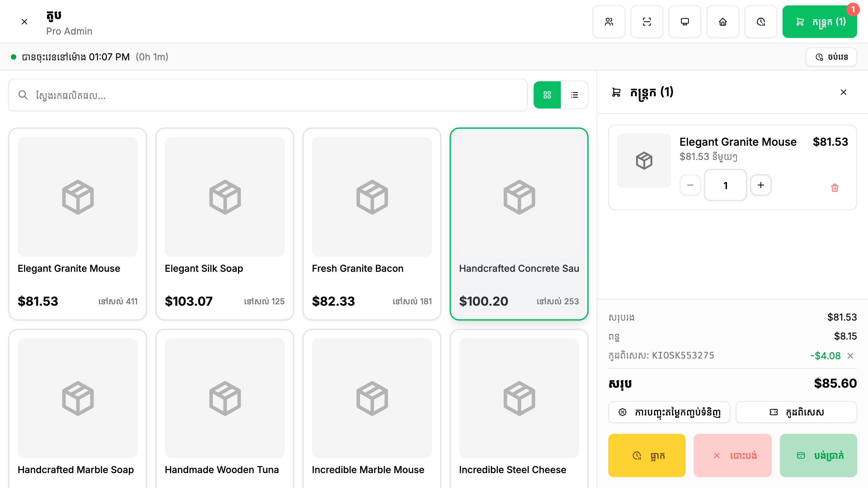Viewport: 868px width, 488px height.
Task: Click the $85.60 total amount
Action: 835,383
